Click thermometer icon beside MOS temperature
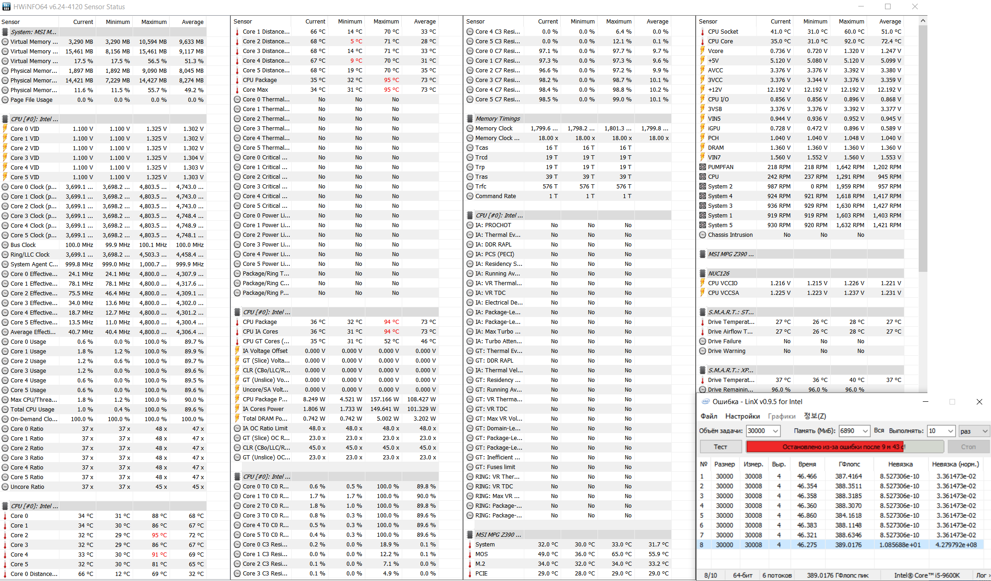Screen dimensions: 991x581 pos(470,554)
